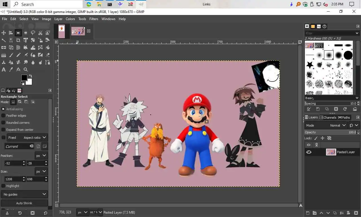
Task: Open the Position units px dropdown
Action: 41,156
